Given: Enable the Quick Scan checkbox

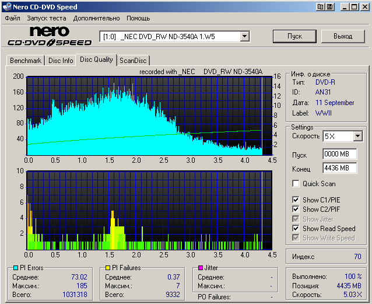Looking at the screenshot, I should 296,184.
